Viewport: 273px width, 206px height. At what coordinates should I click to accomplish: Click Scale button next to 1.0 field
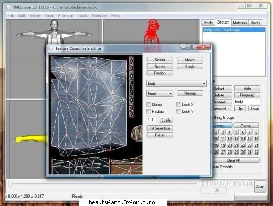point(166,120)
